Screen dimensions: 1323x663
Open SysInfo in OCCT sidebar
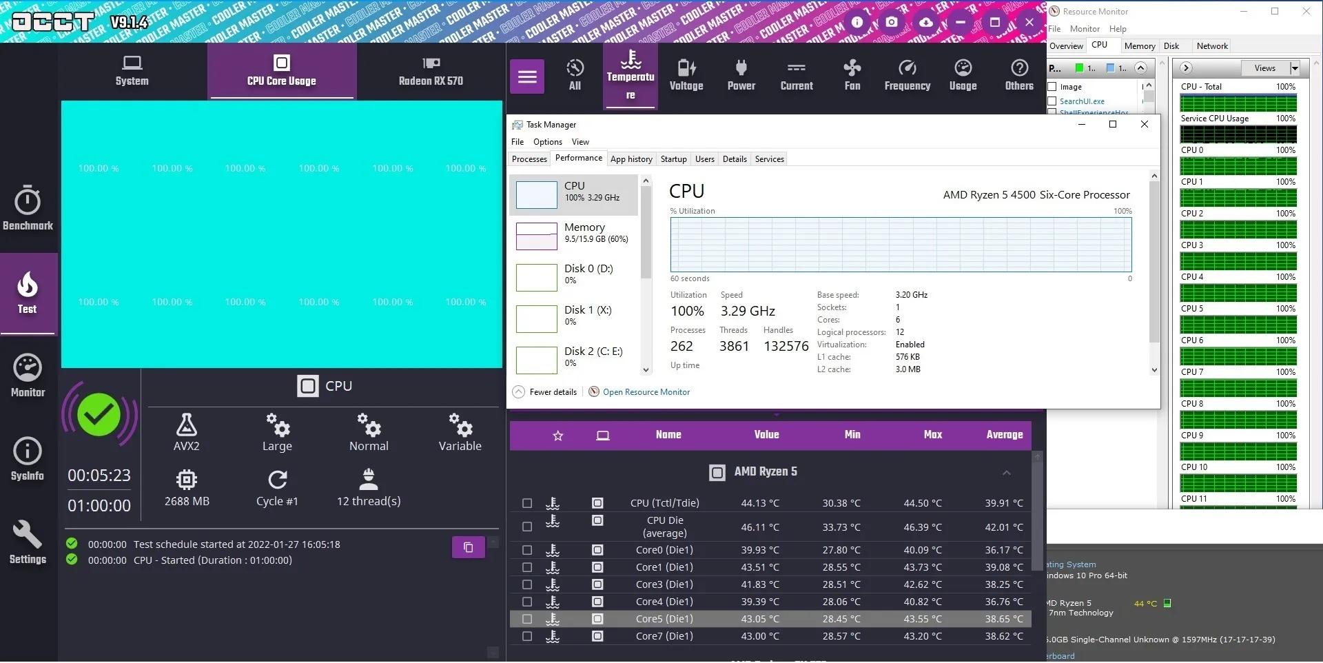[x=28, y=459]
